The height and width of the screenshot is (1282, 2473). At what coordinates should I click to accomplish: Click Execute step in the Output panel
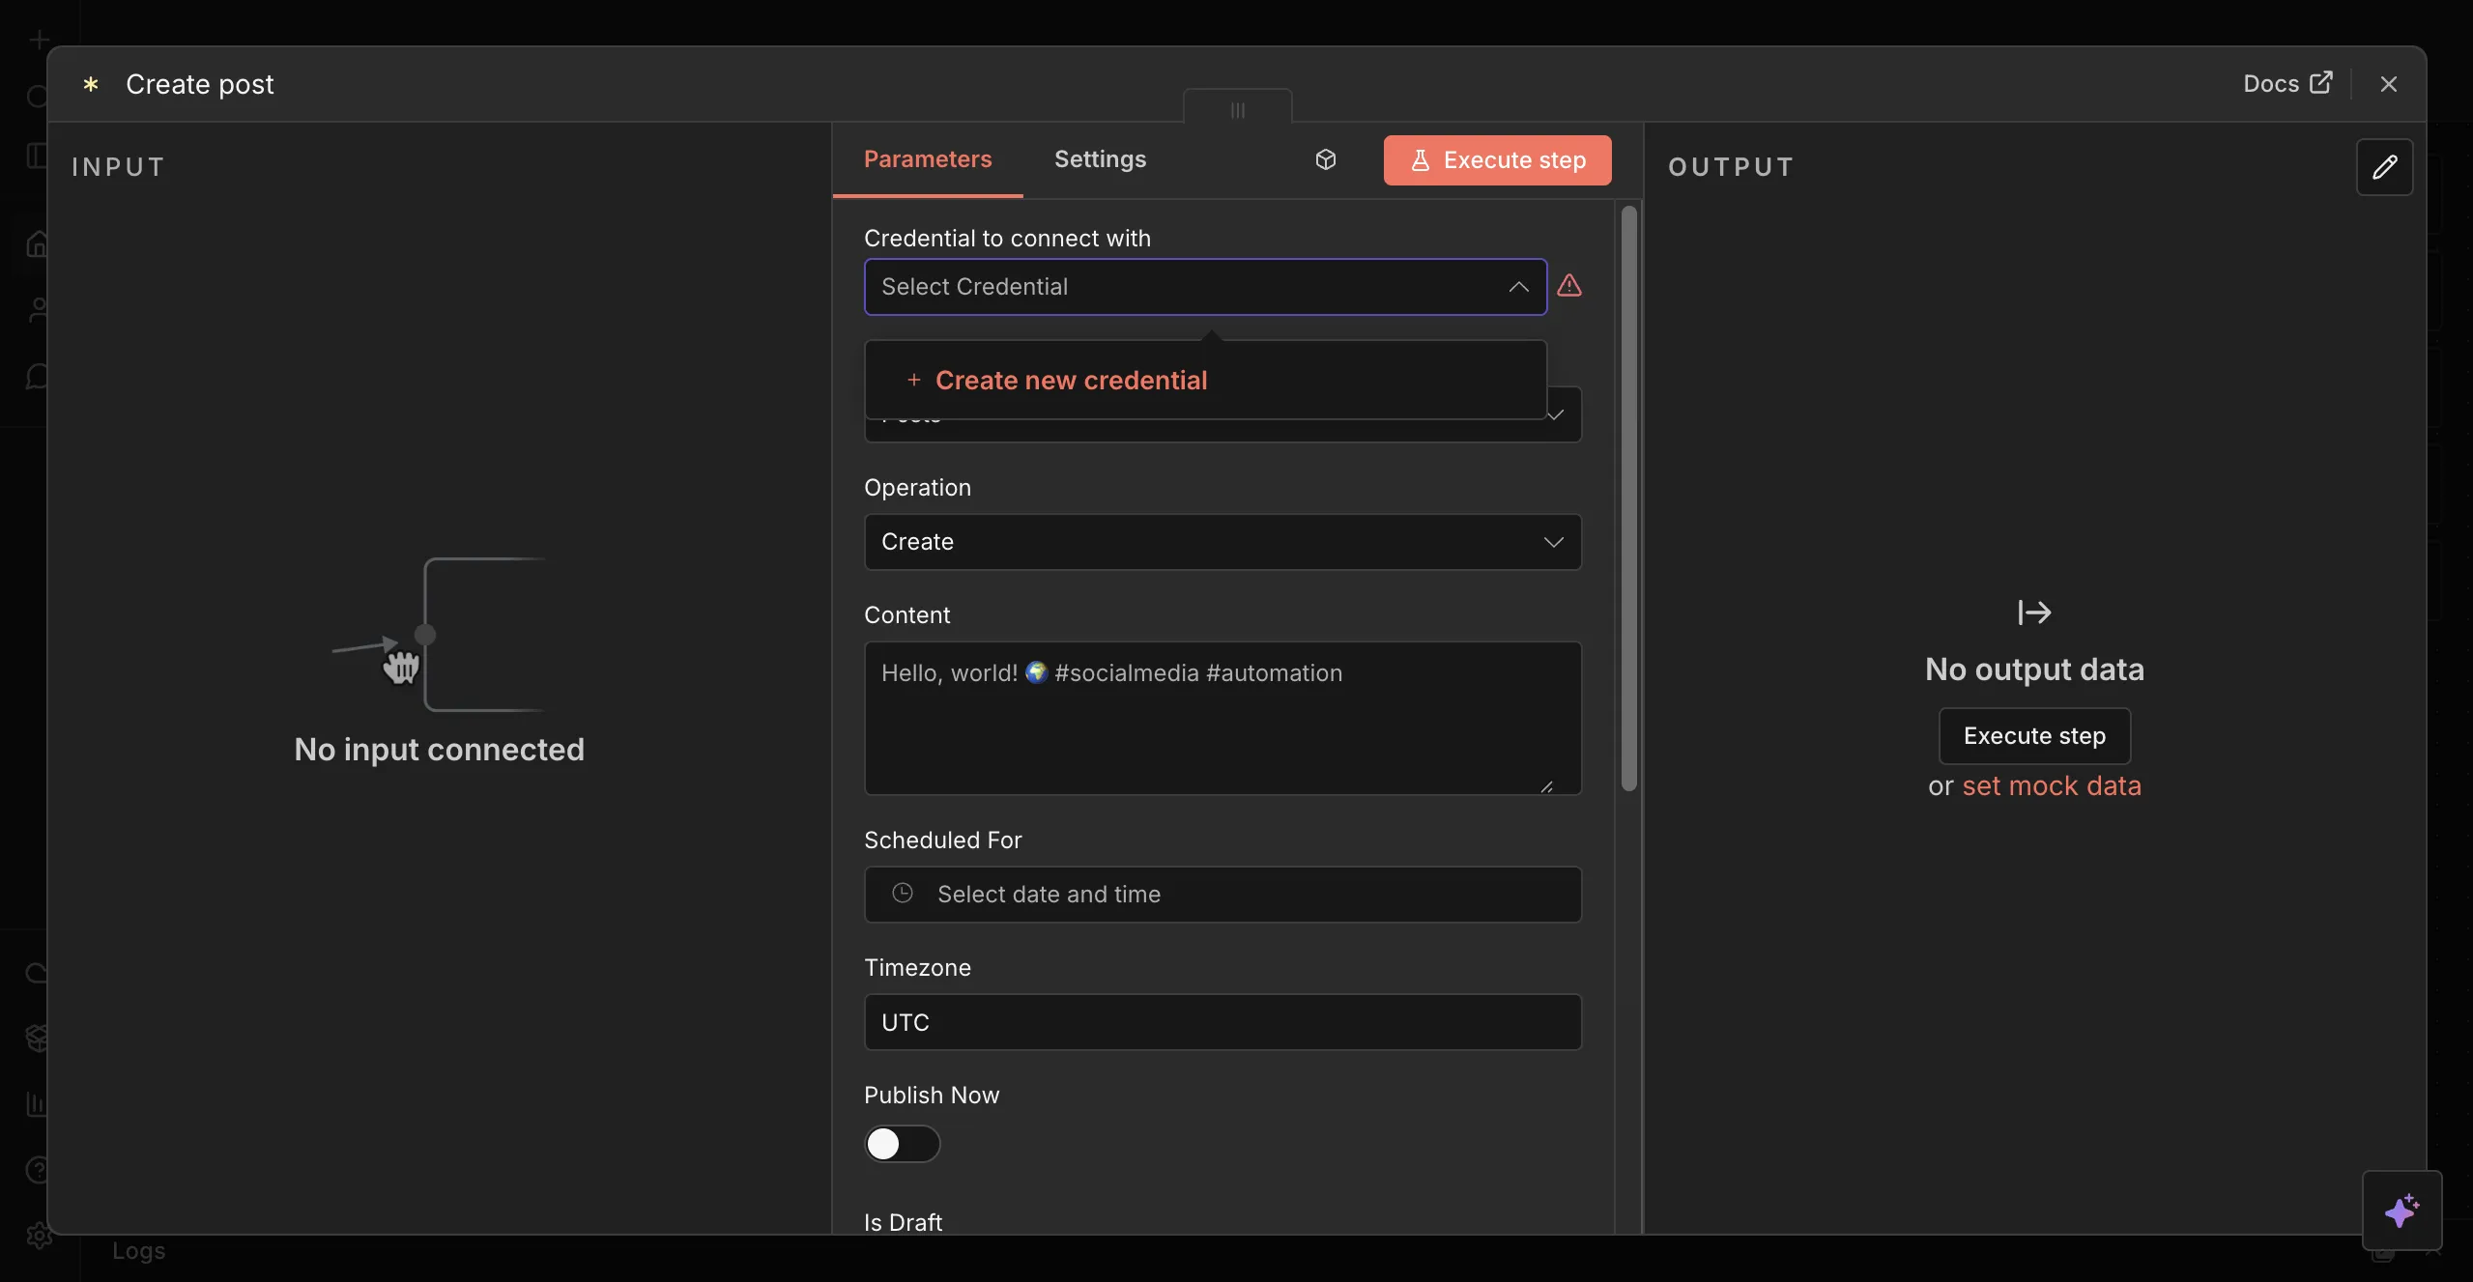pyautogui.click(x=2033, y=735)
